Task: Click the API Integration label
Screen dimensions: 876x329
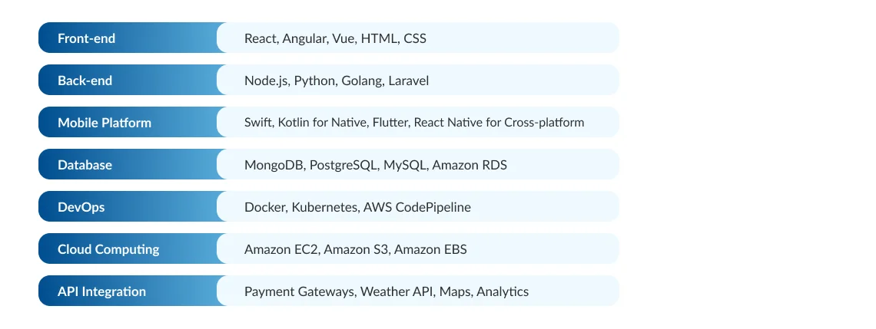Action: pos(101,291)
